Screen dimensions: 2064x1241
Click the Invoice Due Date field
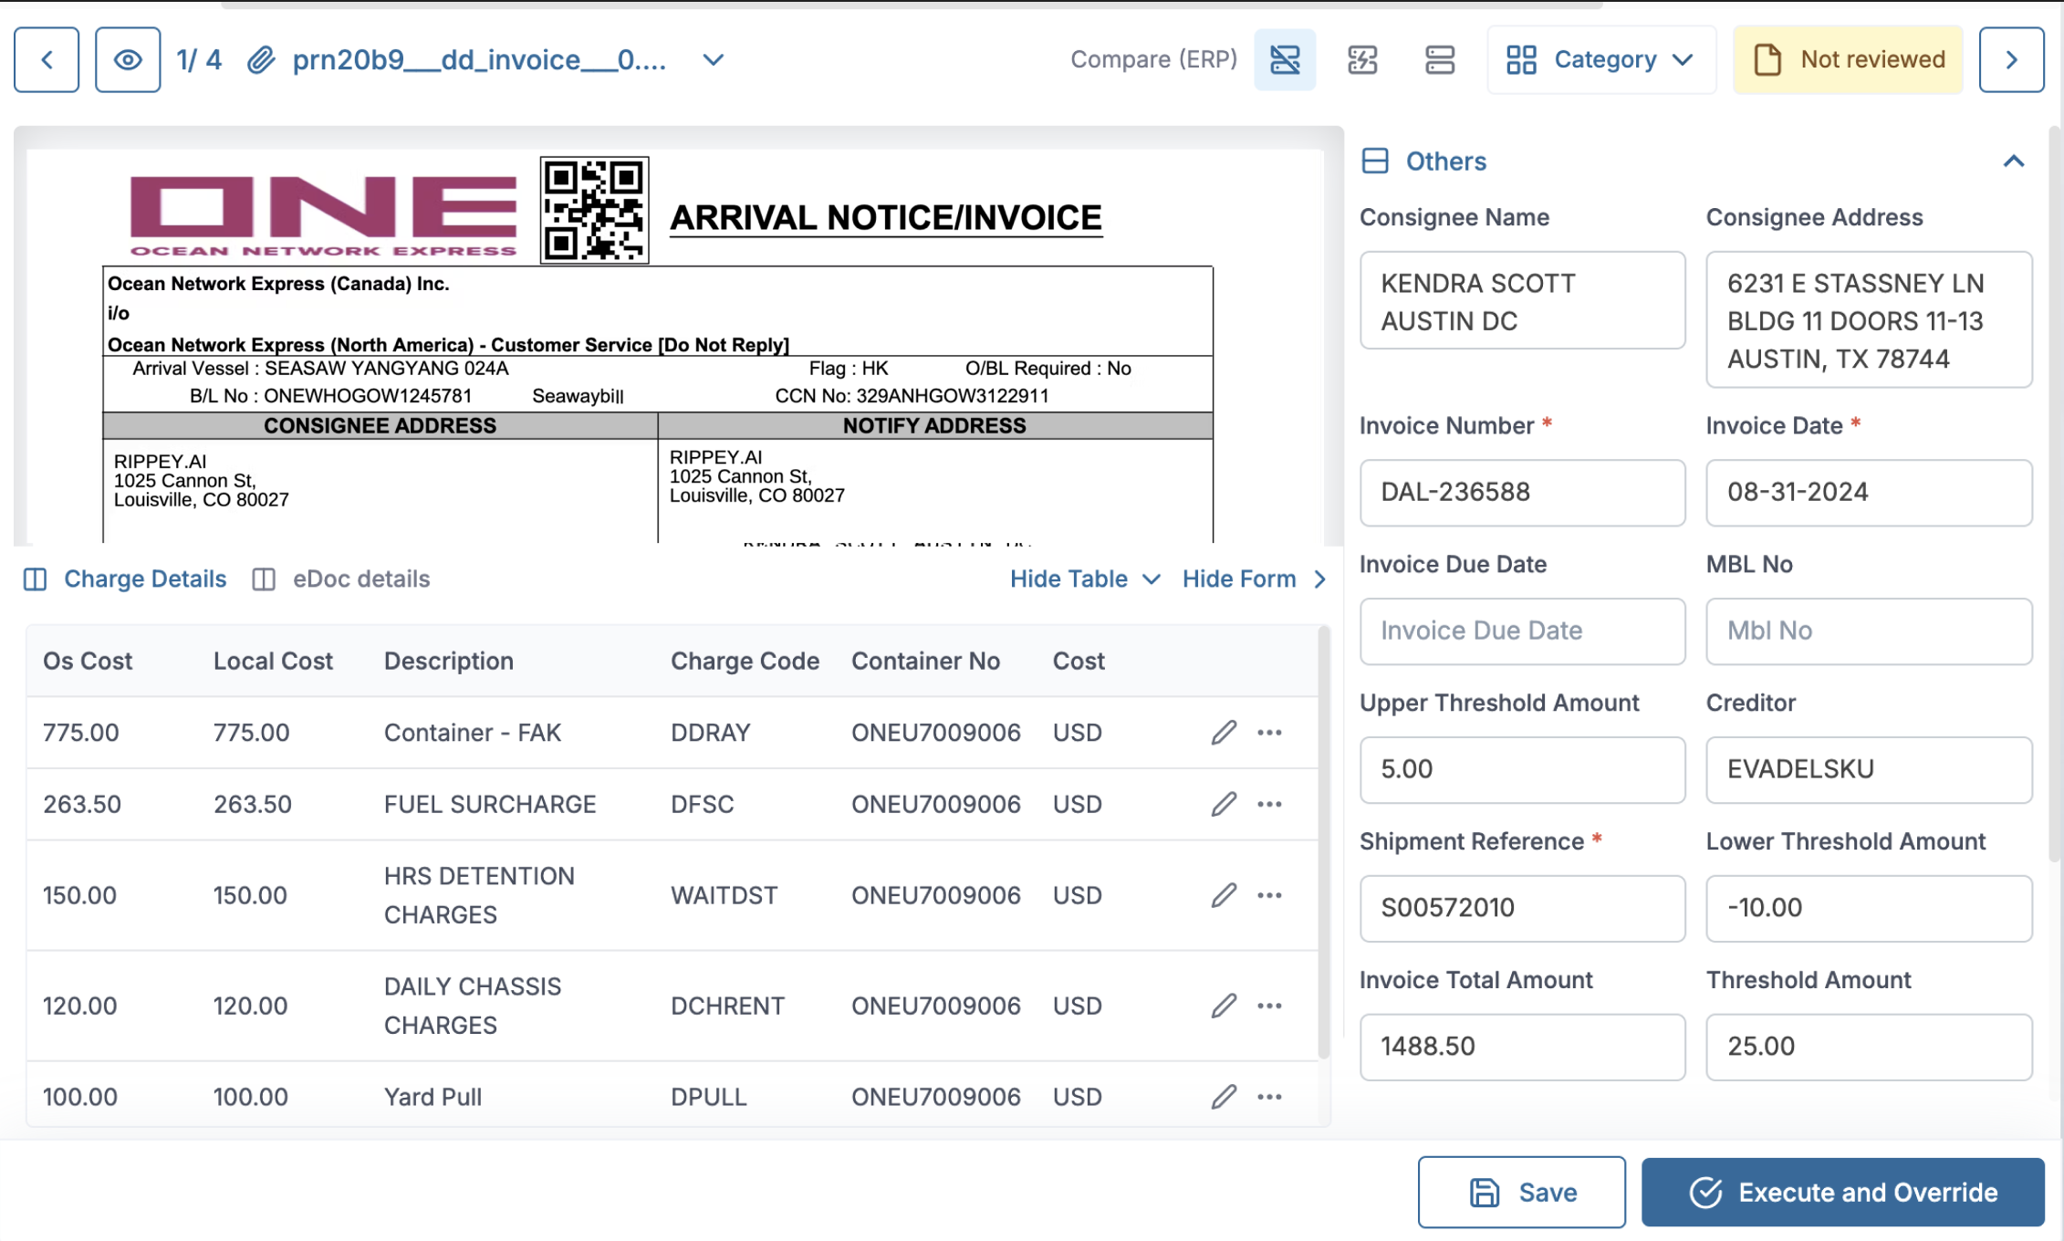tap(1521, 631)
